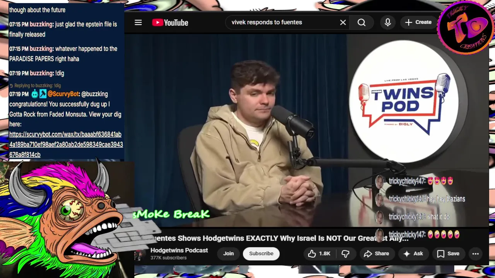Open the Hodgetwins Podcast channel name
Screen dimensions: 495x278
[179, 250]
